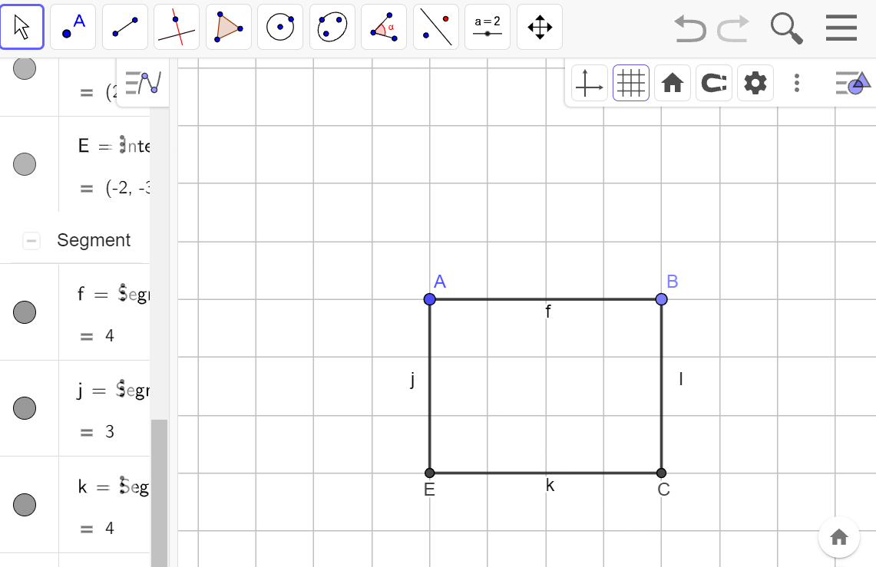The height and width of the screenshot is (567, 876).
Task: Toggle visibility of segment f
Action: (x=25, y=312)
